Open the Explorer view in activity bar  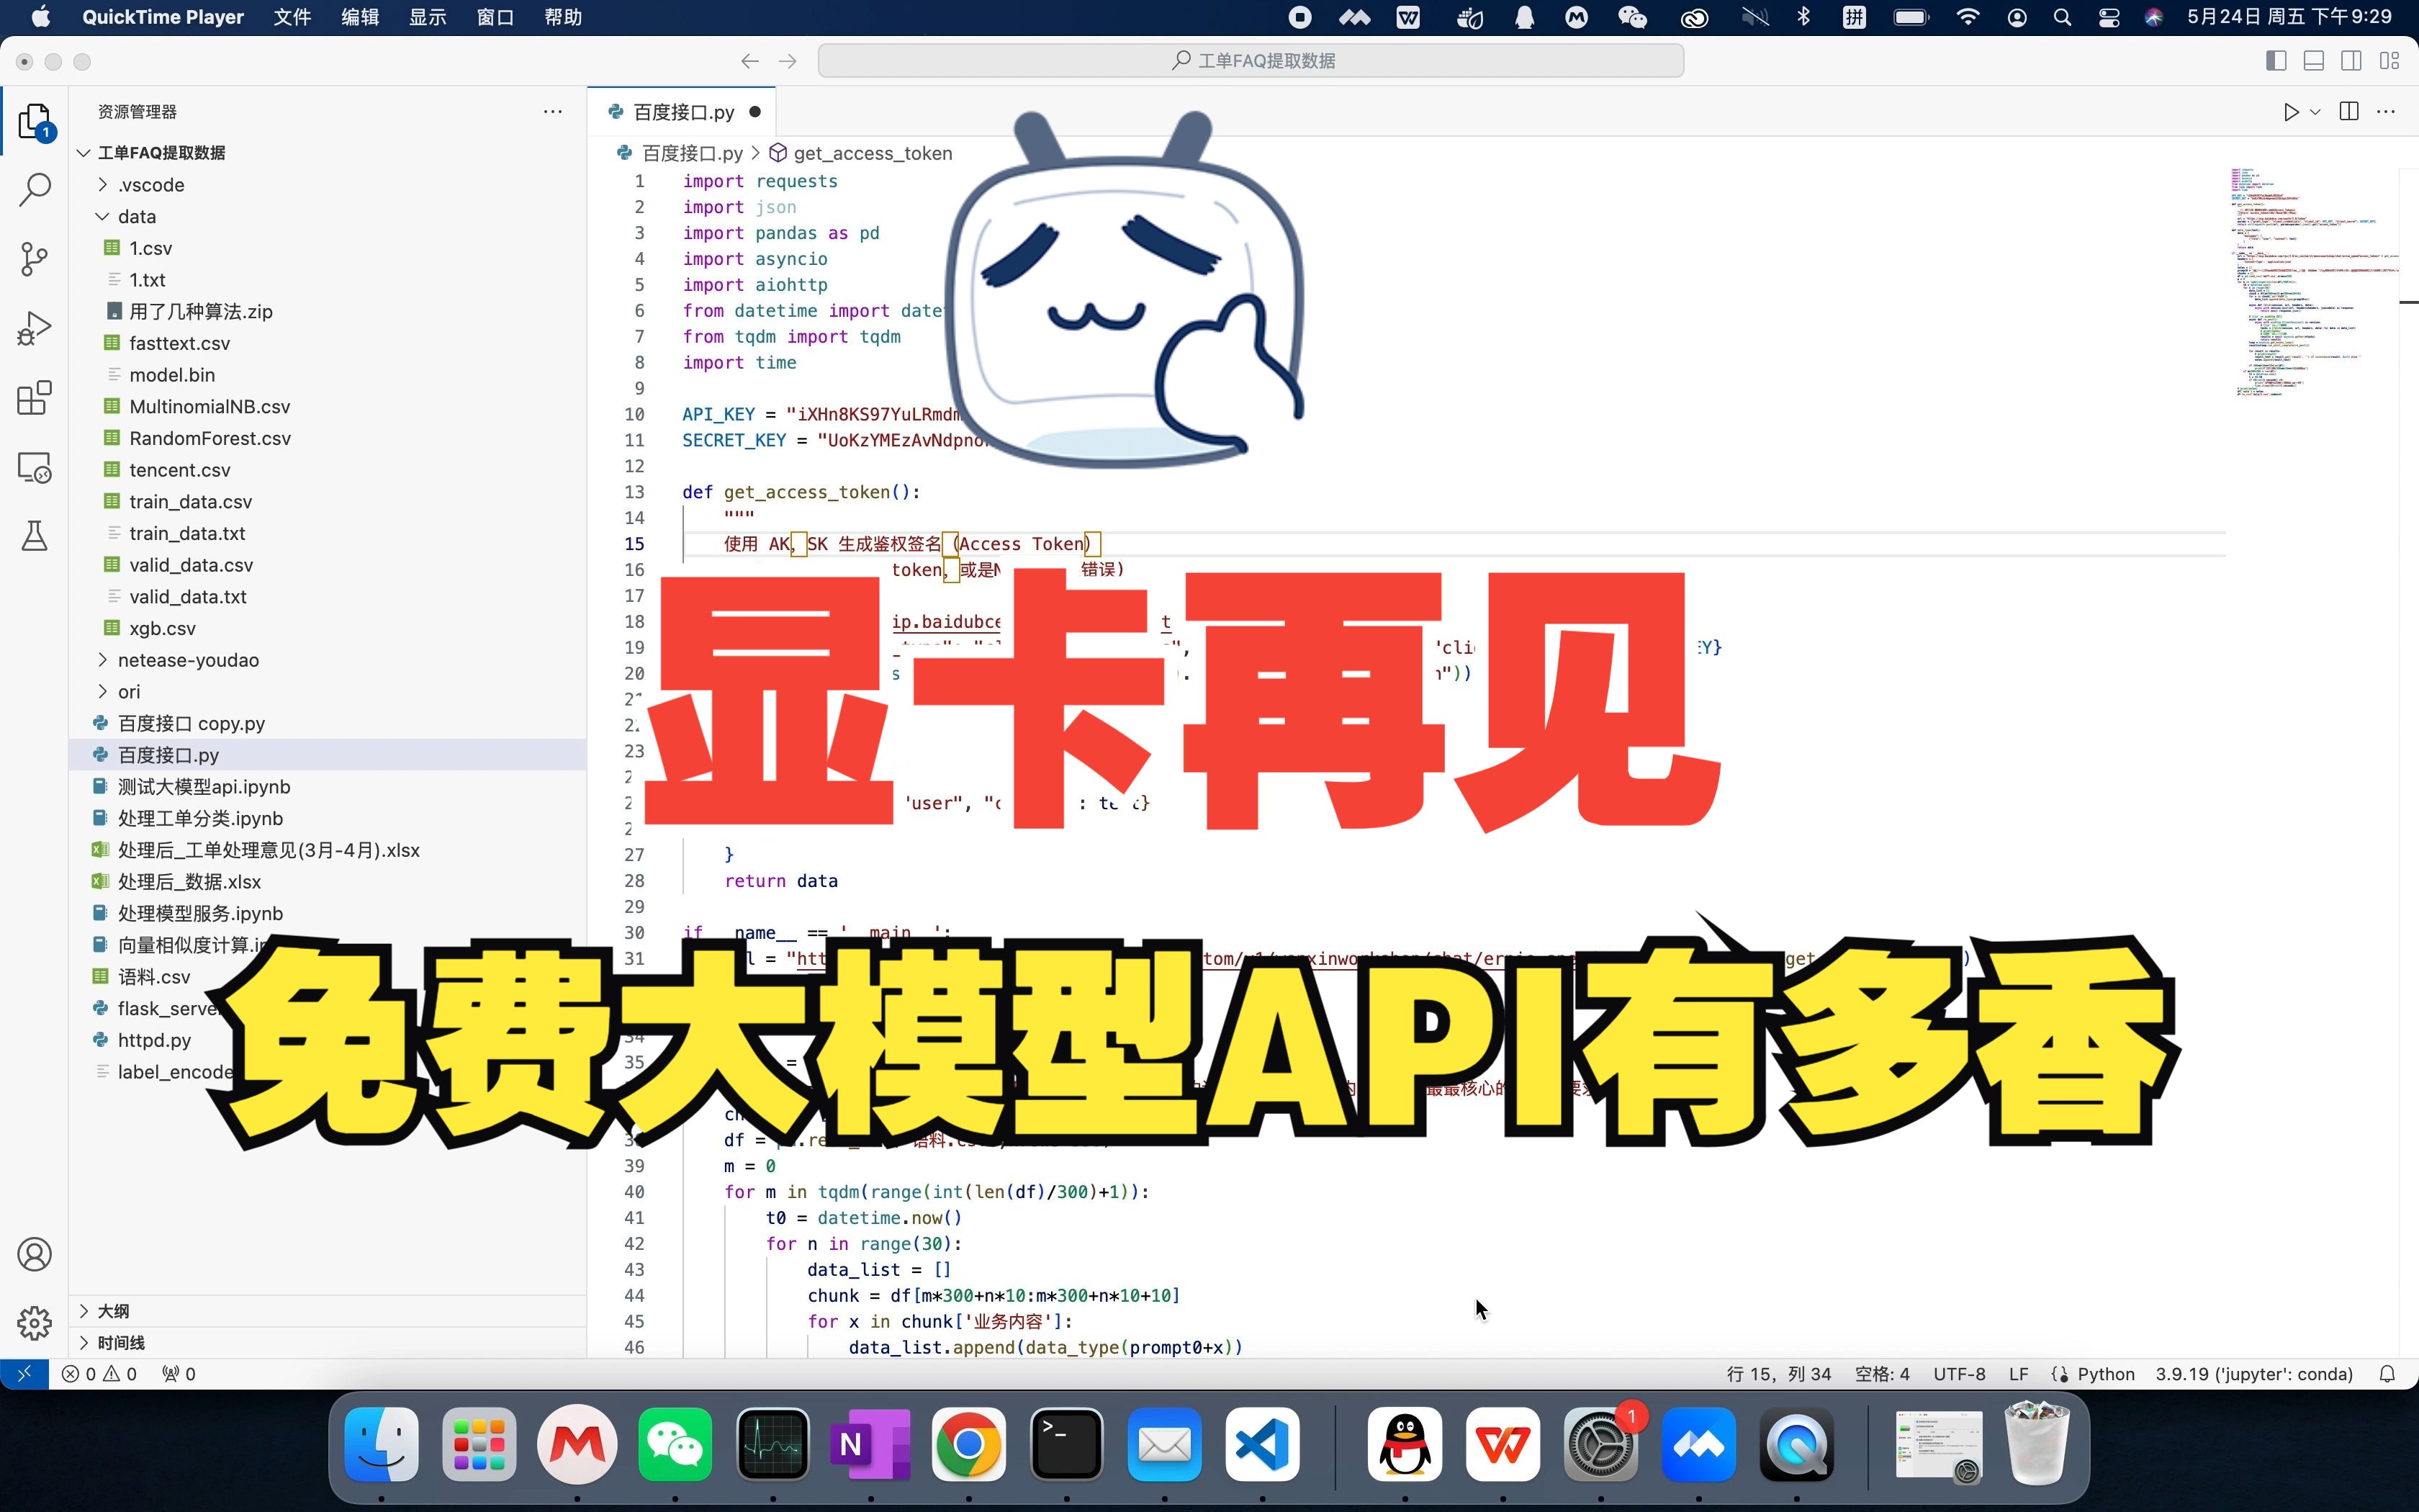click(35, 121)
